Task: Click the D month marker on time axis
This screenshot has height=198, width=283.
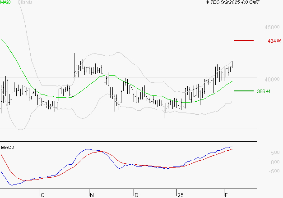Action: tap(136, 195)
